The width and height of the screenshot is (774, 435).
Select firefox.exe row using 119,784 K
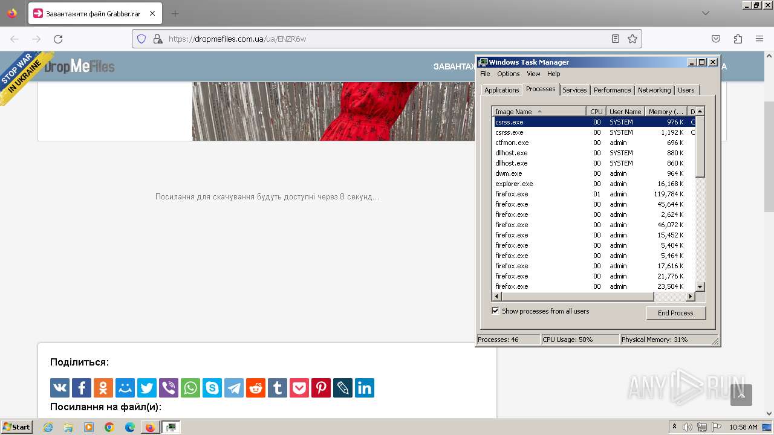tap(594, 194)
